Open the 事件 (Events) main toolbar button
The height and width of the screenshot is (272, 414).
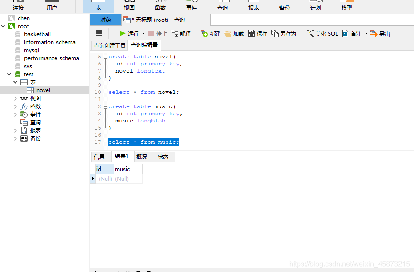click(x=191, y=6)
